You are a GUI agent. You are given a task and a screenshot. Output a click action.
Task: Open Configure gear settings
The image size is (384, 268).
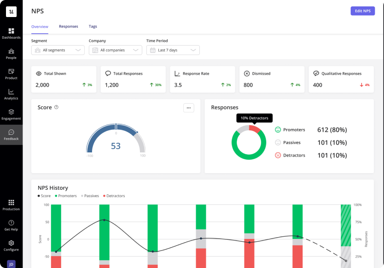(11, 243)
